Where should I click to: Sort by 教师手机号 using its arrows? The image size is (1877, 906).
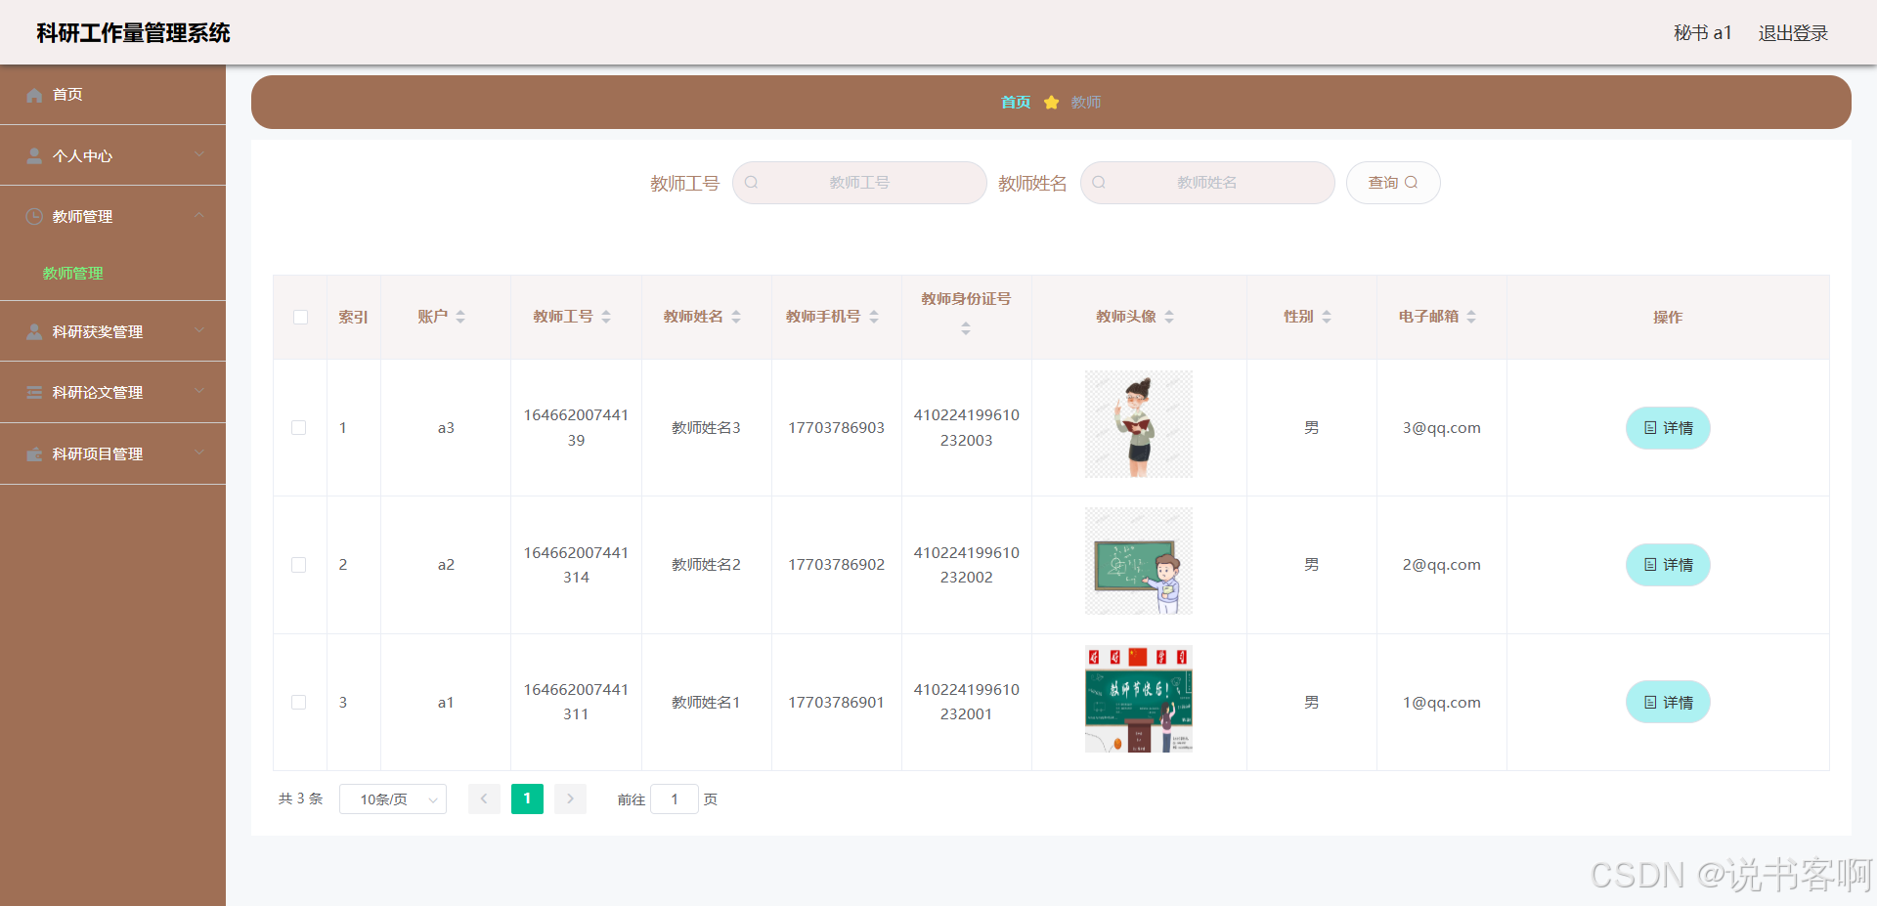click(x=874, y=317)
